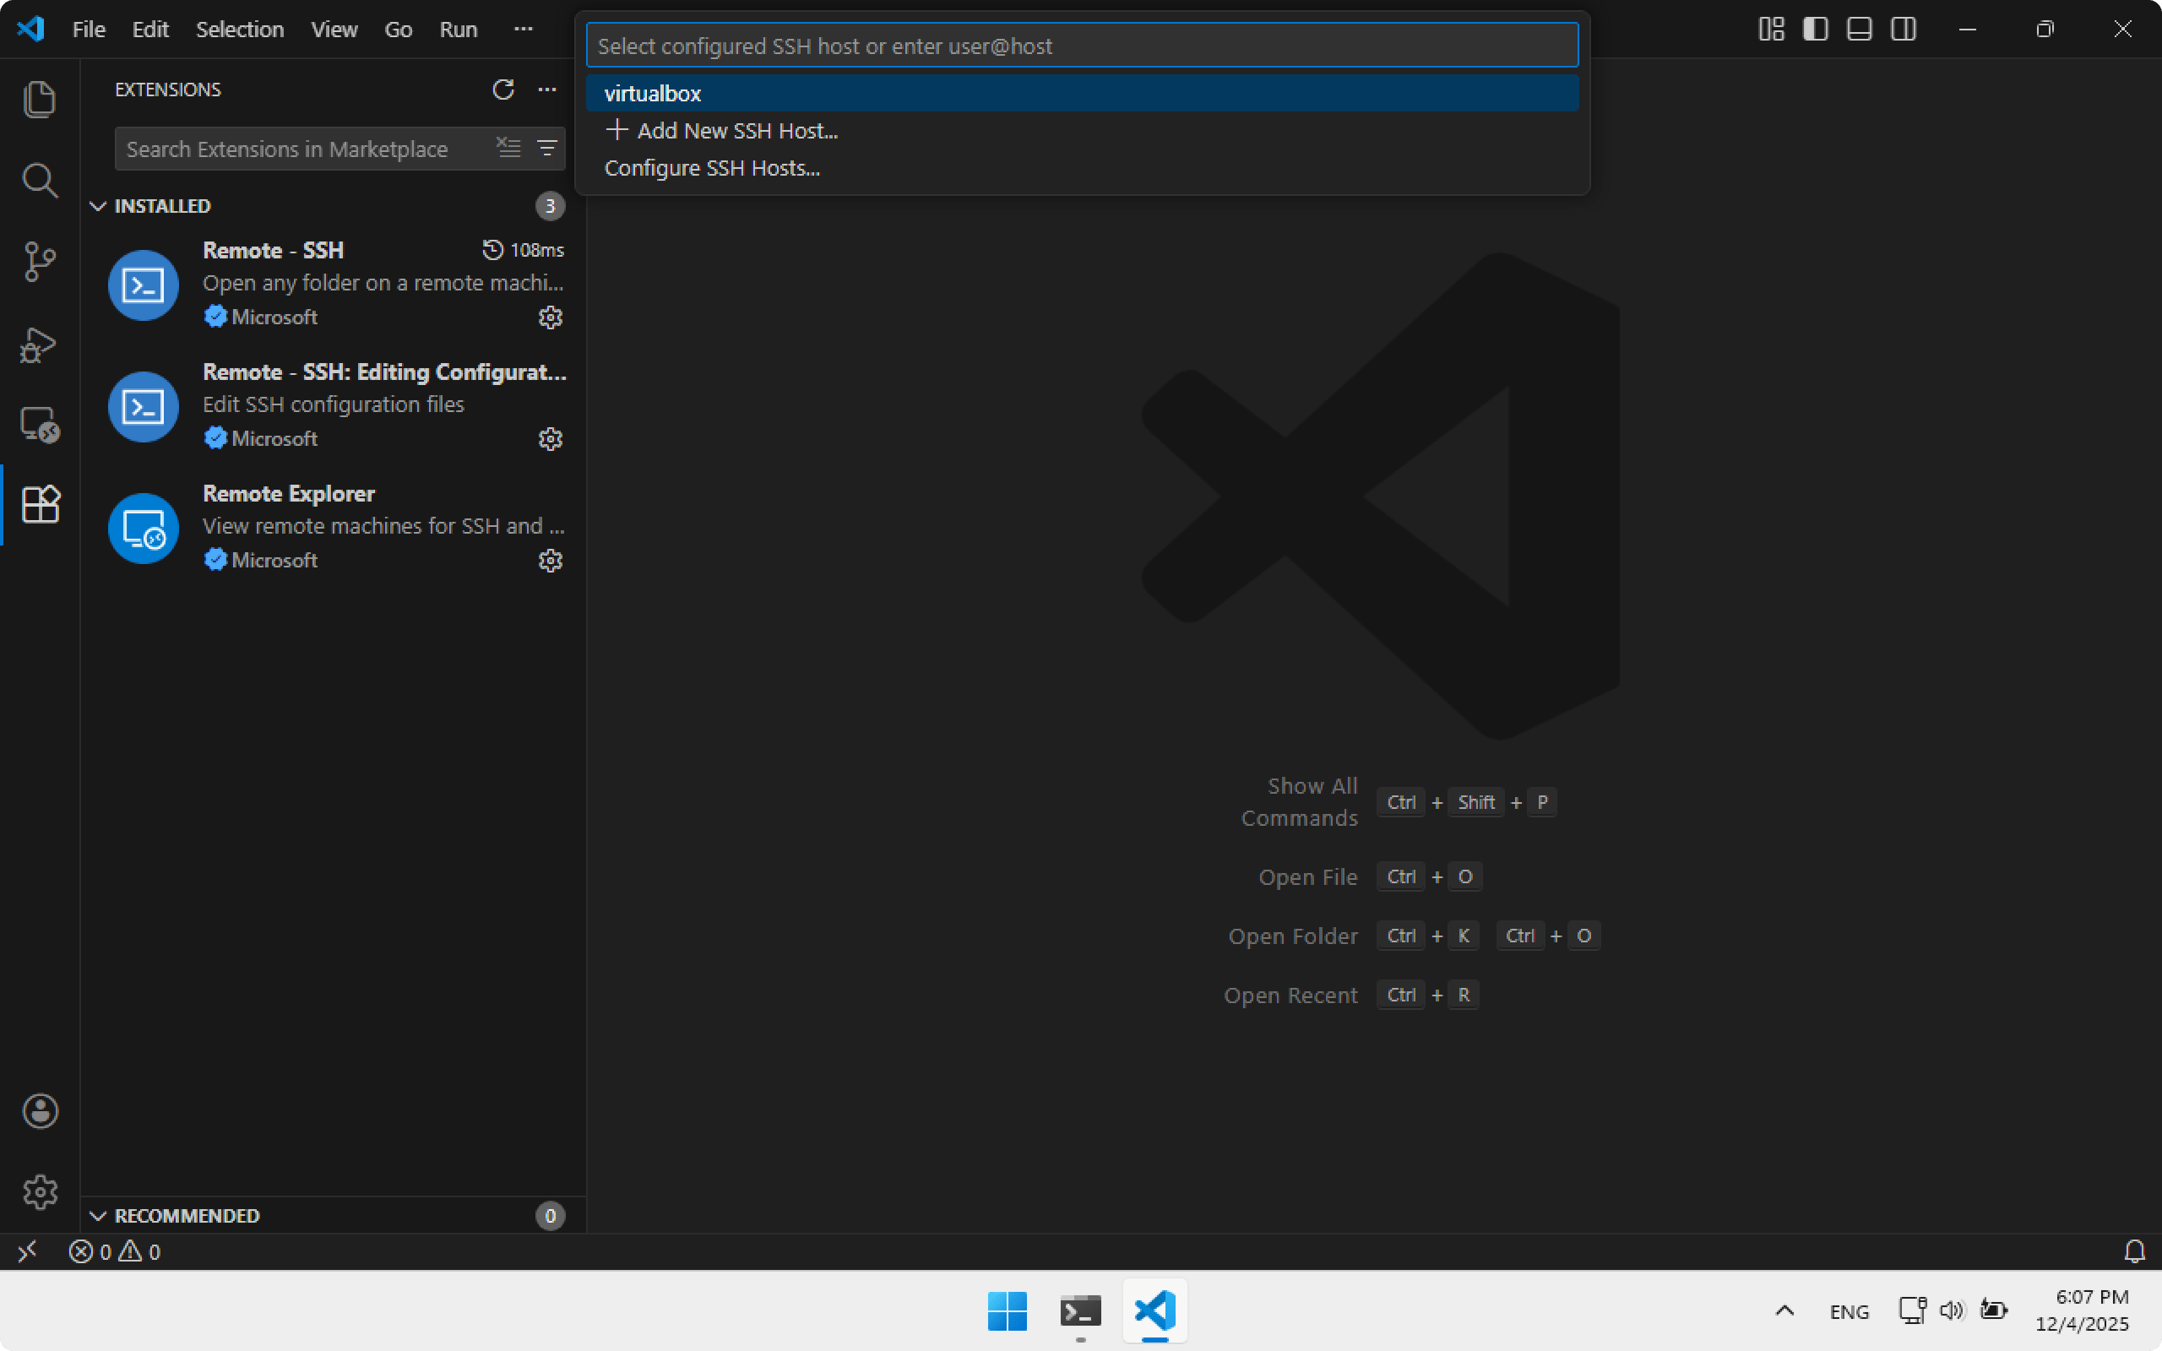Toggle the bottom panel layout button
Screen dimensions: 2162x1351
coord(1859,30)
